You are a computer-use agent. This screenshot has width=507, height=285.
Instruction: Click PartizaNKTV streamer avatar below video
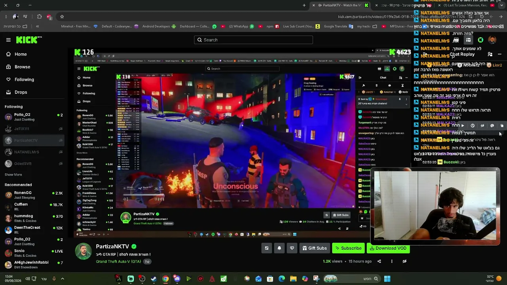coord(84,252)
